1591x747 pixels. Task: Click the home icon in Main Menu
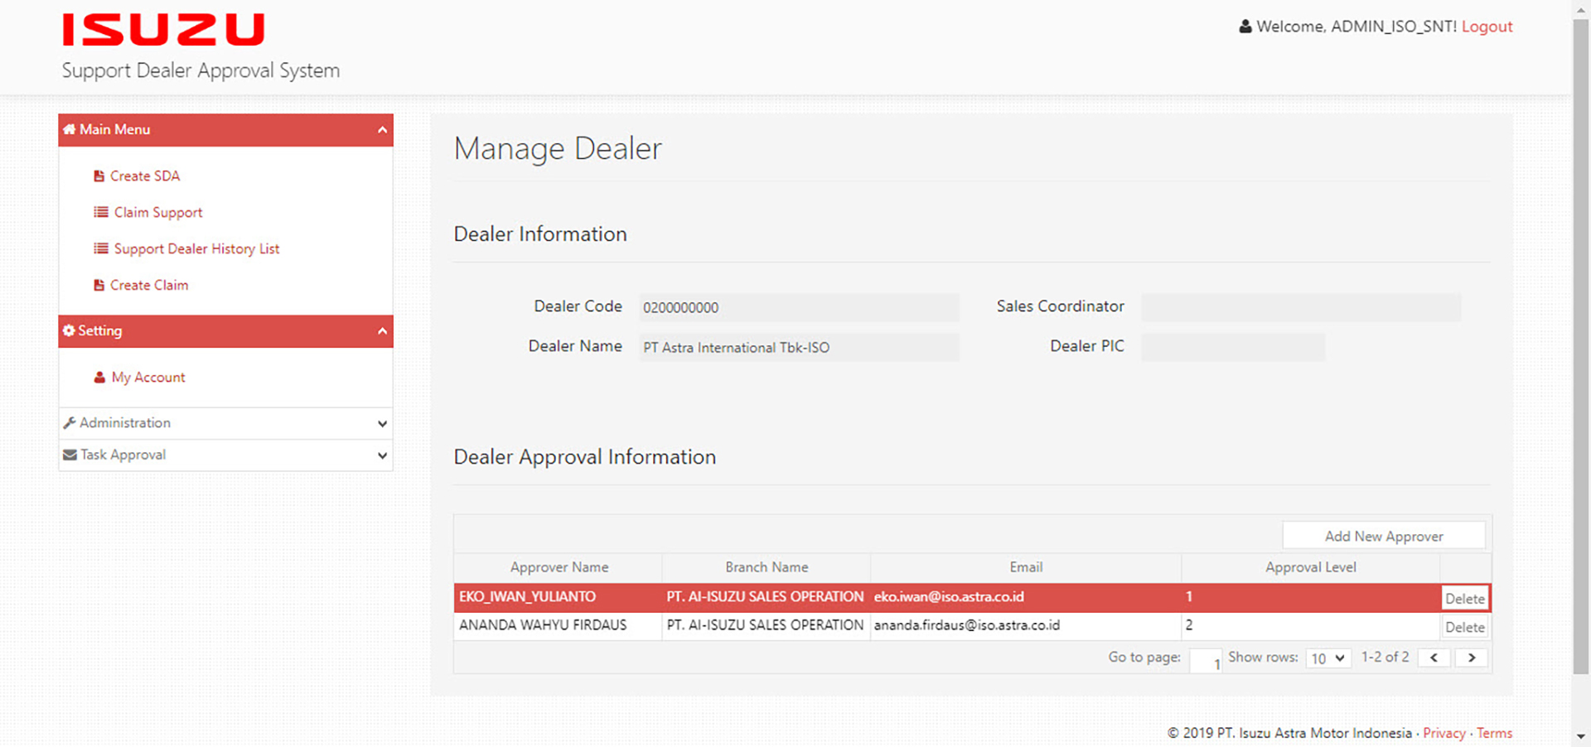click(x=70, y=129)
